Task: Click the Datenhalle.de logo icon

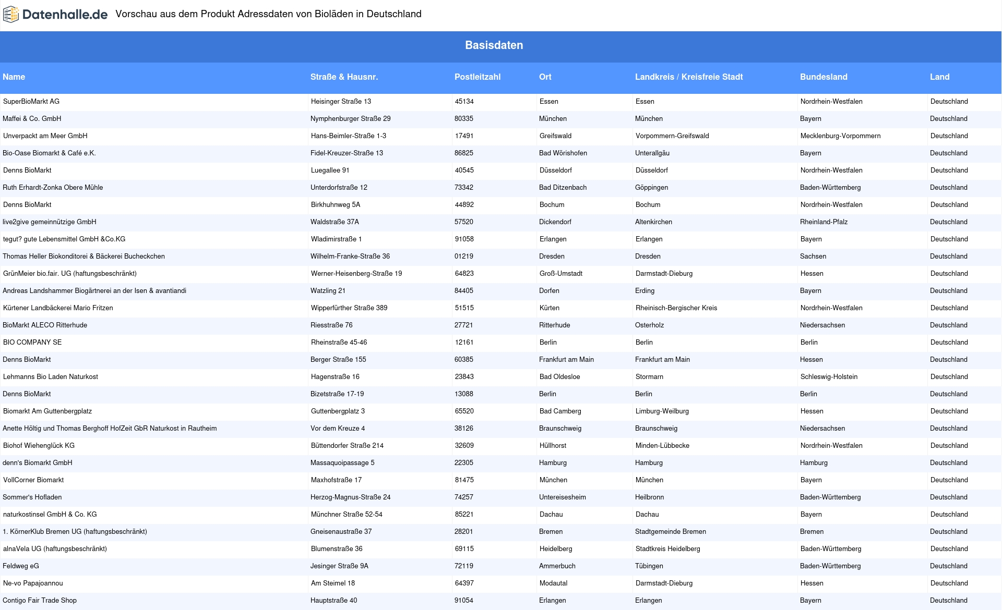Action: point(11,15)
